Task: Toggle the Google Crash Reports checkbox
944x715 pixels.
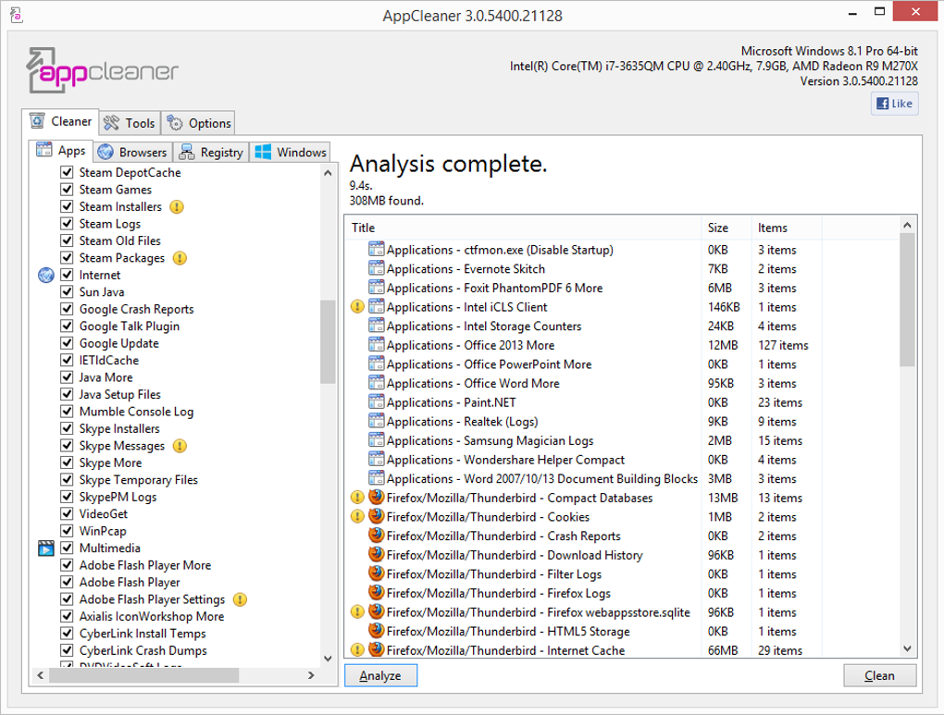Action: click(x=67, y=309)
